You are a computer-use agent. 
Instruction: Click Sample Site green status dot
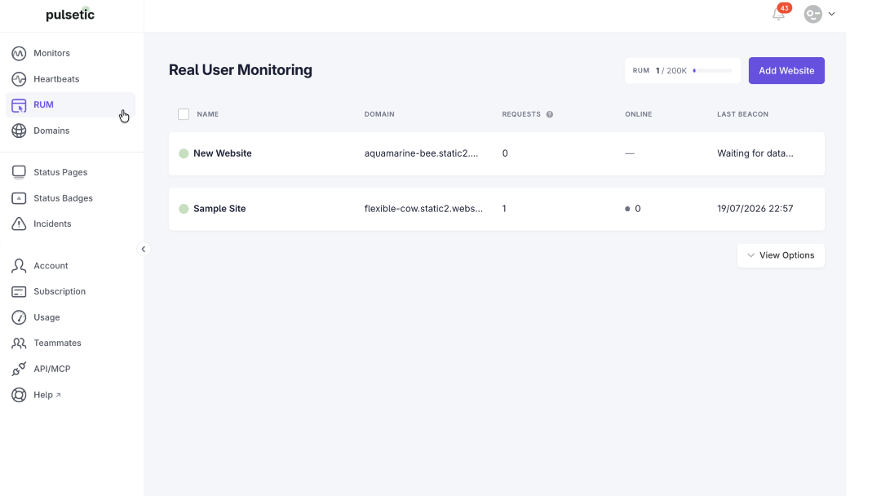pos(184,209)
